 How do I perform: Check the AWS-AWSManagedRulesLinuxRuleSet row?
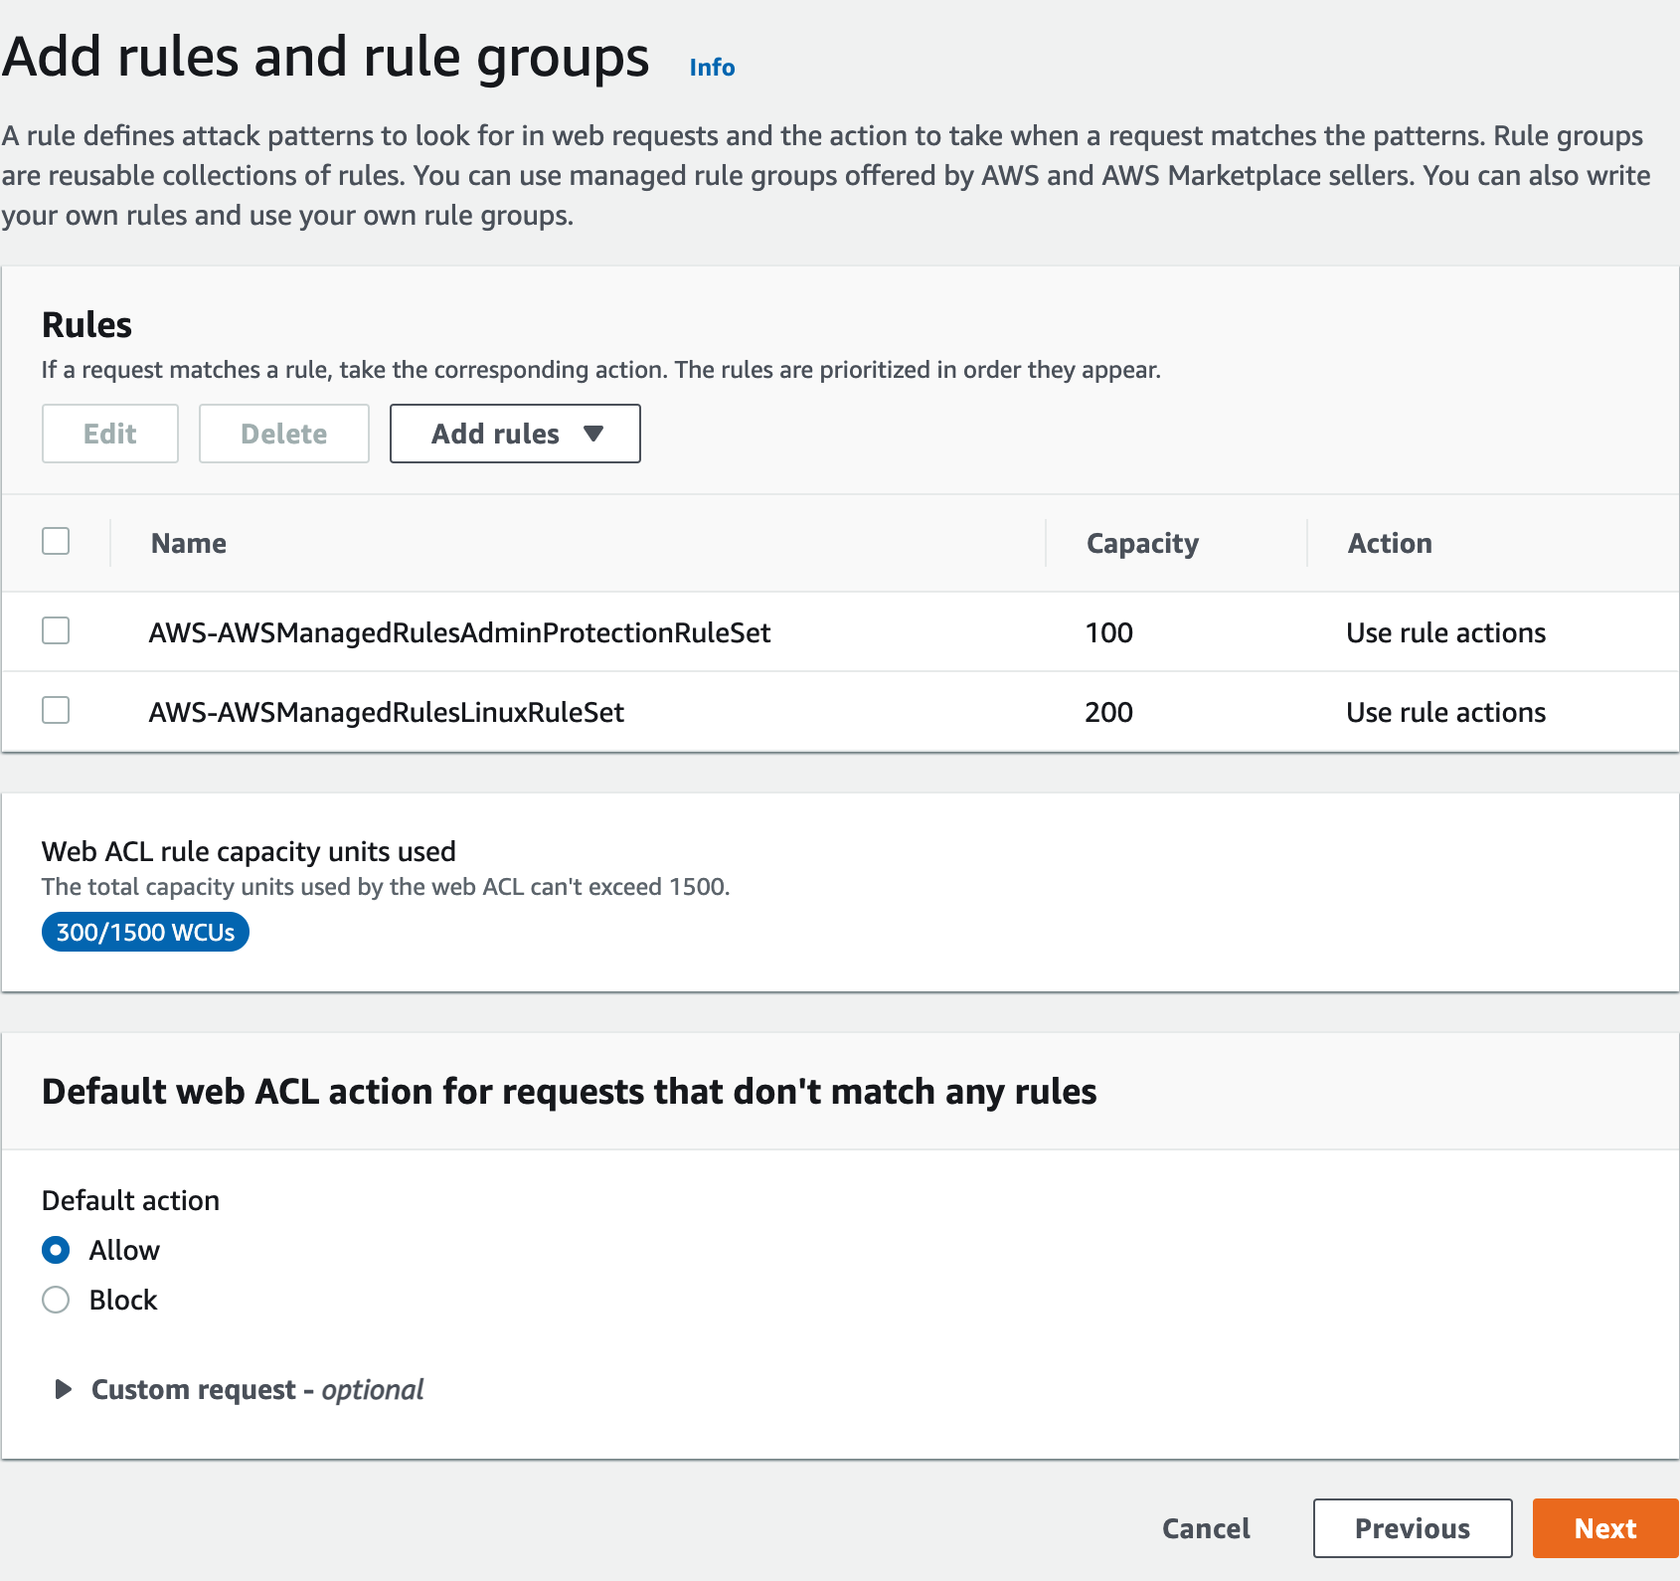coord(56,711)
